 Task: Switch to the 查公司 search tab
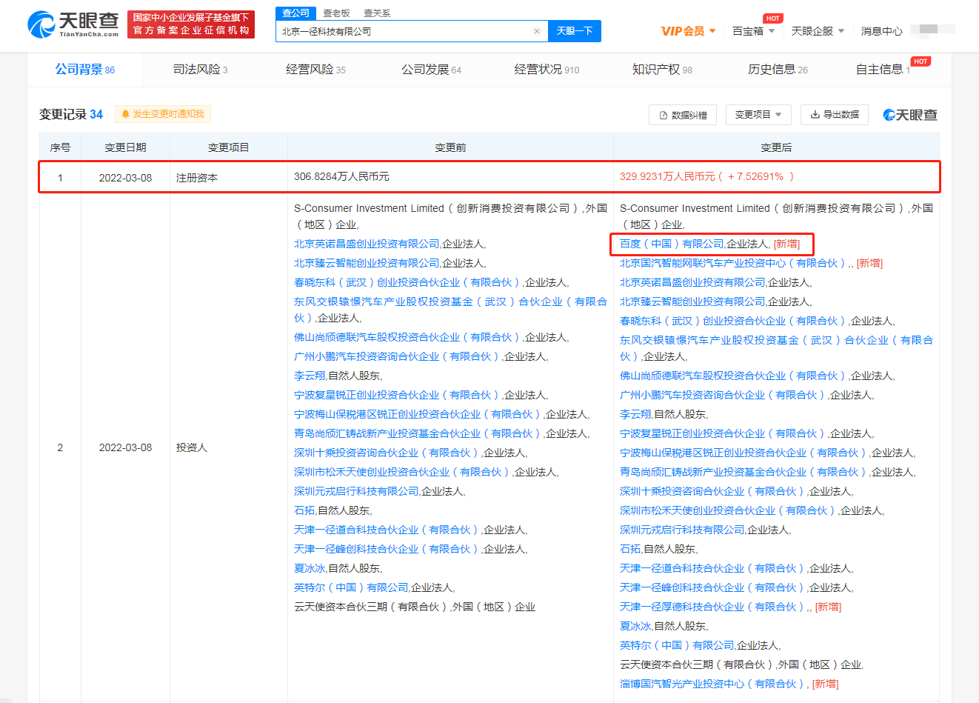(296, 13)
